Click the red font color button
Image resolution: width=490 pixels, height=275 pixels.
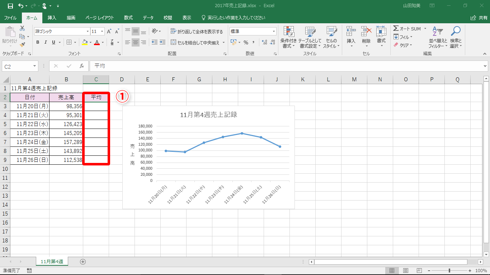tap(96, 42)
